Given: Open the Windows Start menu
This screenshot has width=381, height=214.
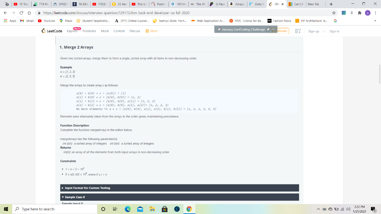Looking at the screenshot, I should 6,209.
